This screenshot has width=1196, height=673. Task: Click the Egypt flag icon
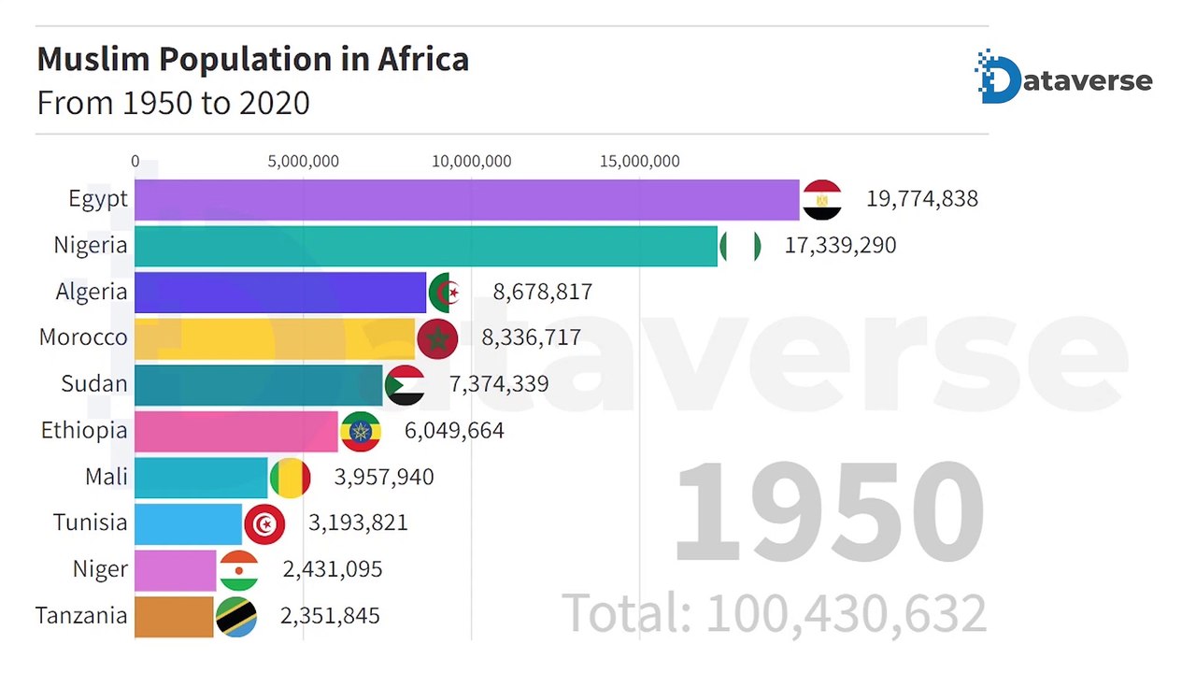pyautogui.click(x=822, y=200)
